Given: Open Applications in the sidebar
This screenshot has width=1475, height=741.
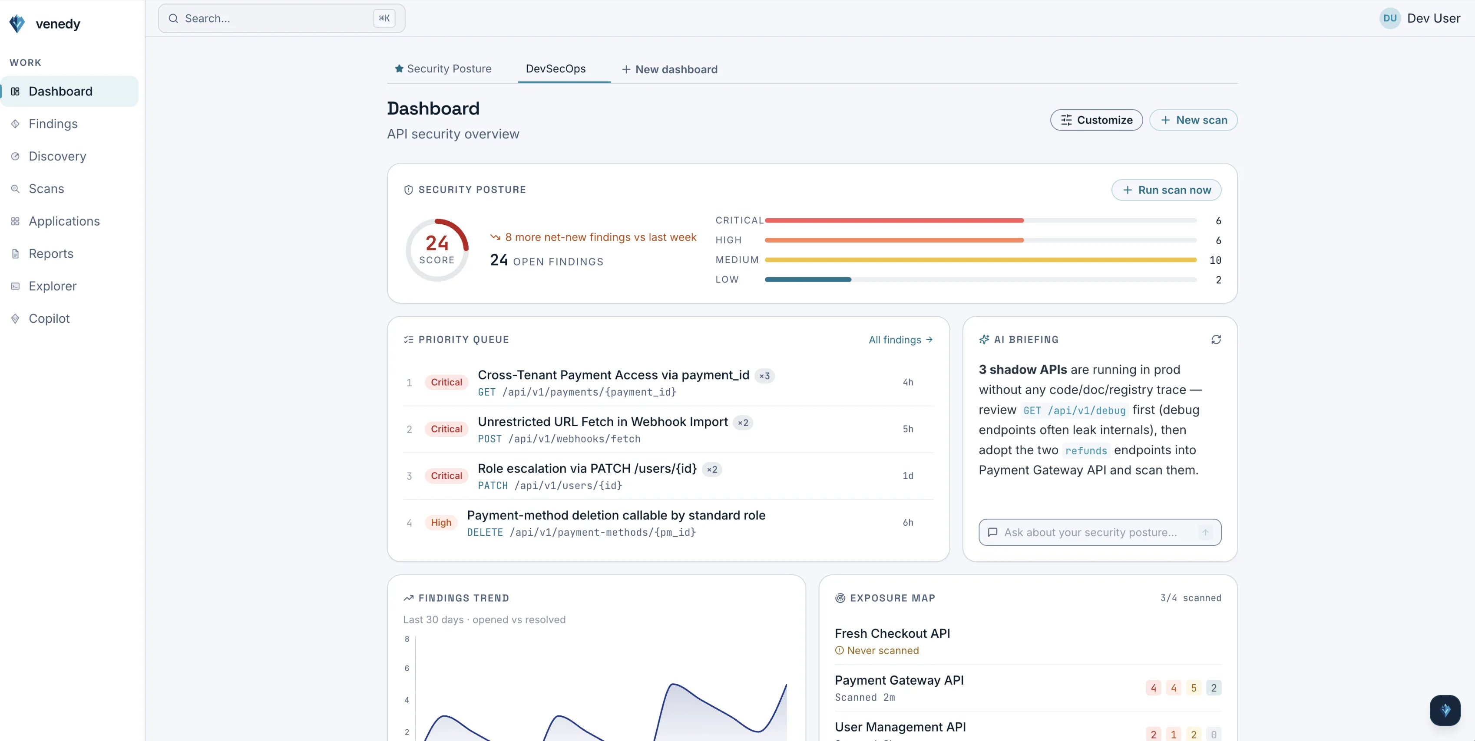Looking at the screenshot, I should pyautogui.click(x=69, y=221).
